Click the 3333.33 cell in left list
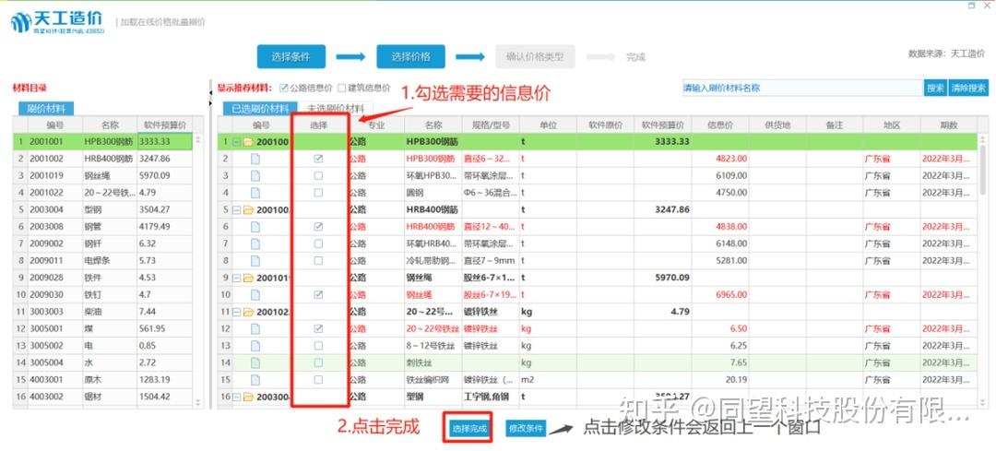Screen dimensions: 996x451 (164, 141)
